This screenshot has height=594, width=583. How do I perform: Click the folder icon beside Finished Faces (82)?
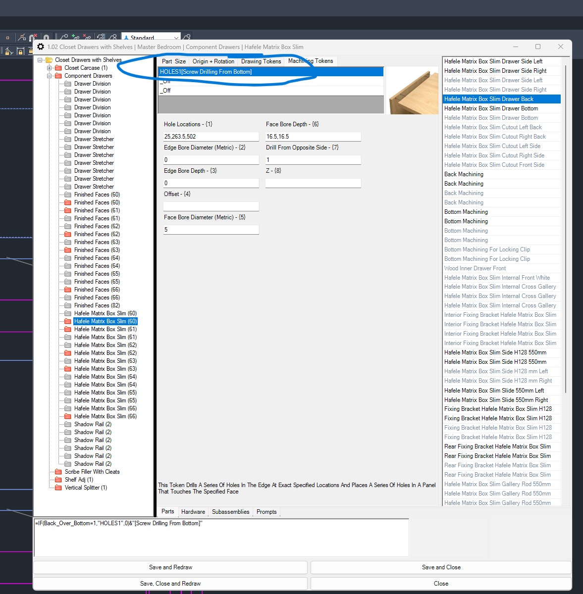click(68, 305)
